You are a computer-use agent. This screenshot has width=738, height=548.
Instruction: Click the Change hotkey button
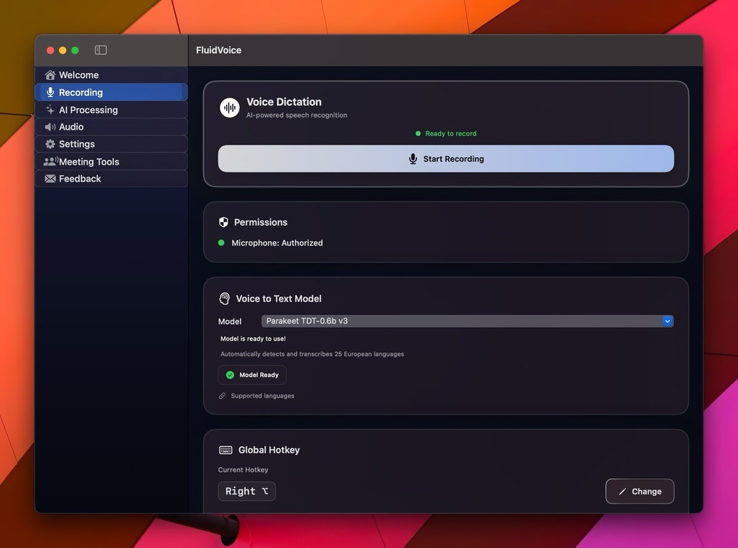640,491
